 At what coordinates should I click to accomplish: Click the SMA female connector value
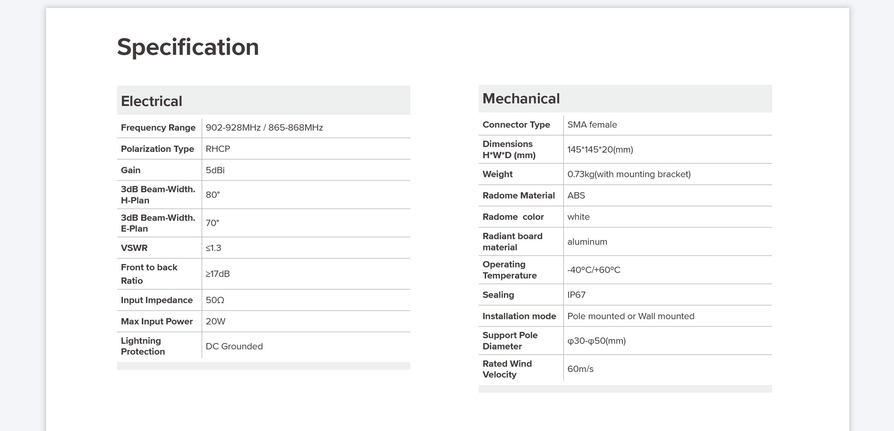tap(592, 125)
